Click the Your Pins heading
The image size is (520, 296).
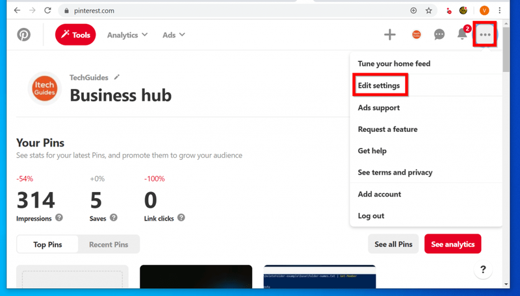(x=40, y=143)
